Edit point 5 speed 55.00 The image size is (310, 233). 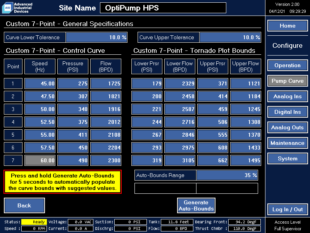(x=40, y=135)
